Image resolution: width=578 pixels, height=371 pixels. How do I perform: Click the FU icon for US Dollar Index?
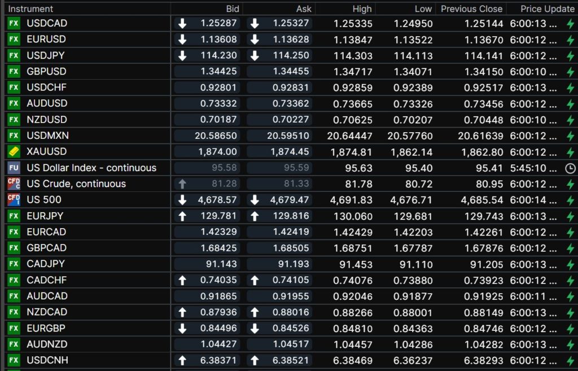[14, 168]
